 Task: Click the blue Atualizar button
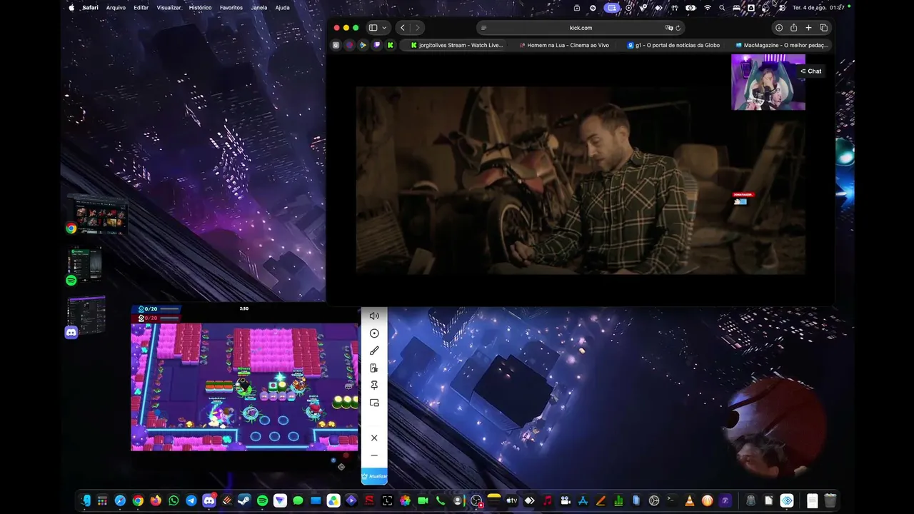(374, 476)
